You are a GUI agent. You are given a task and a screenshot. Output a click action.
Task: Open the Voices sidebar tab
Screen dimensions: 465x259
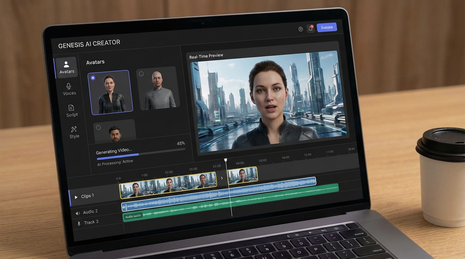pos(69,89)
